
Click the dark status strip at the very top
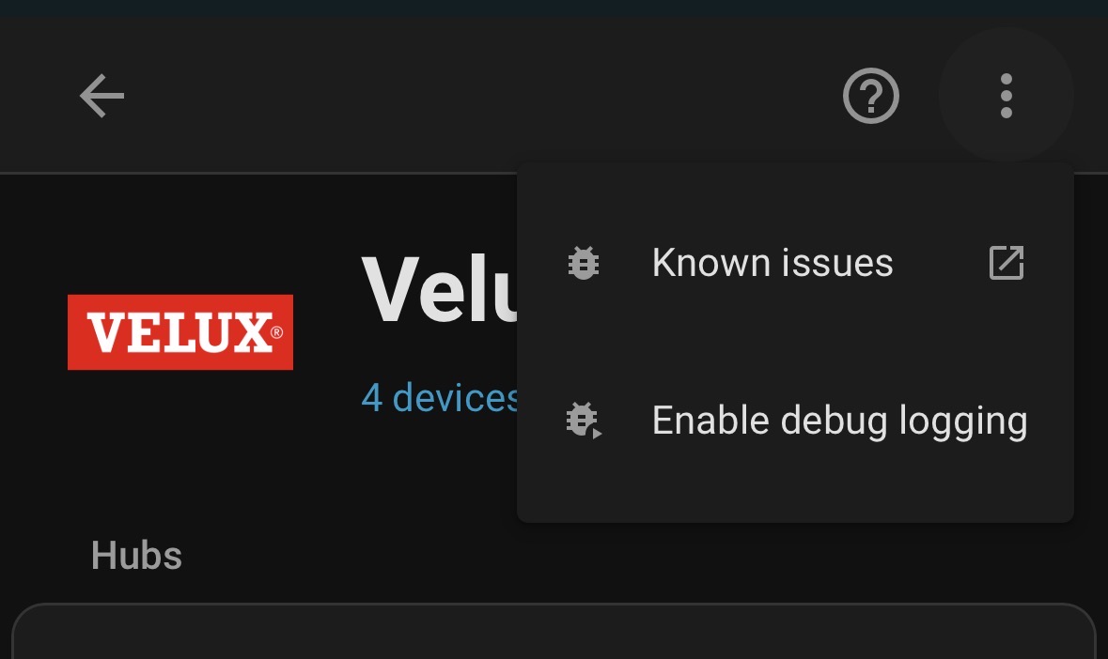[x=554, y=8]
